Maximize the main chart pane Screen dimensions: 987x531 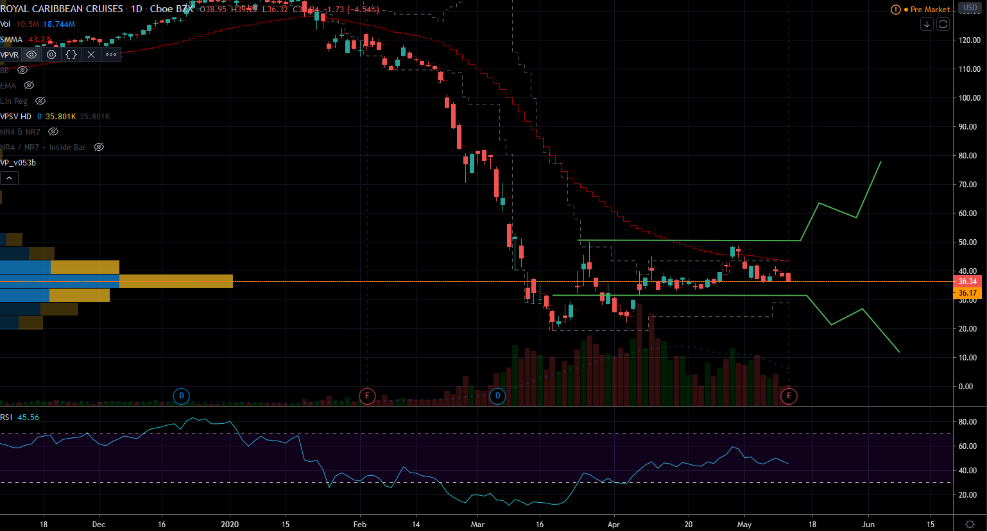(943, 24)
